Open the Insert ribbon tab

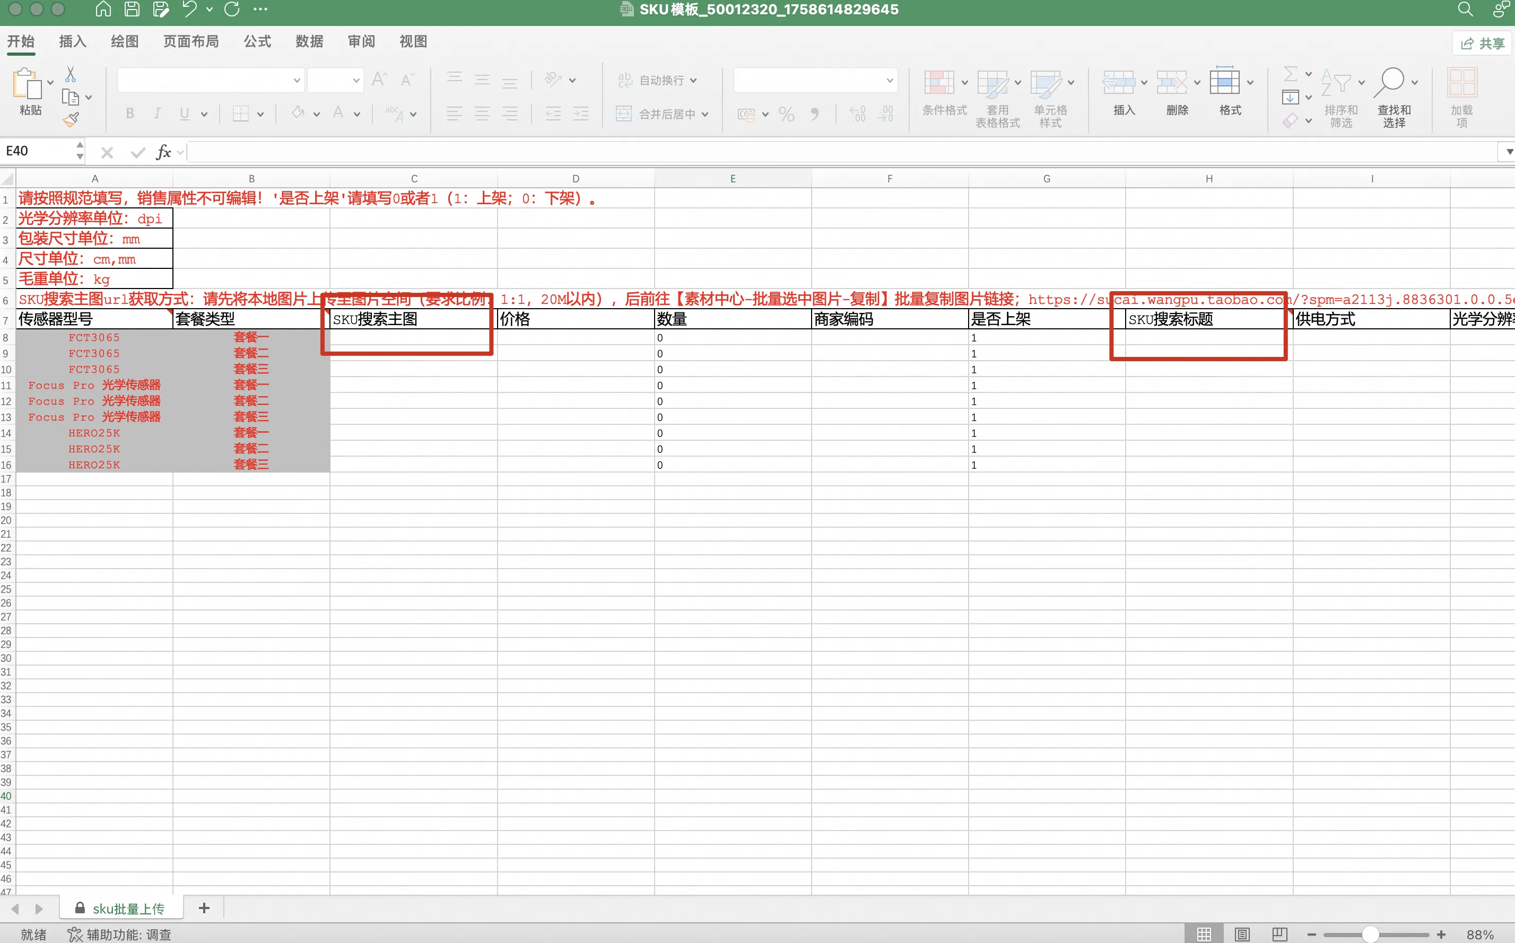point(72,41)
